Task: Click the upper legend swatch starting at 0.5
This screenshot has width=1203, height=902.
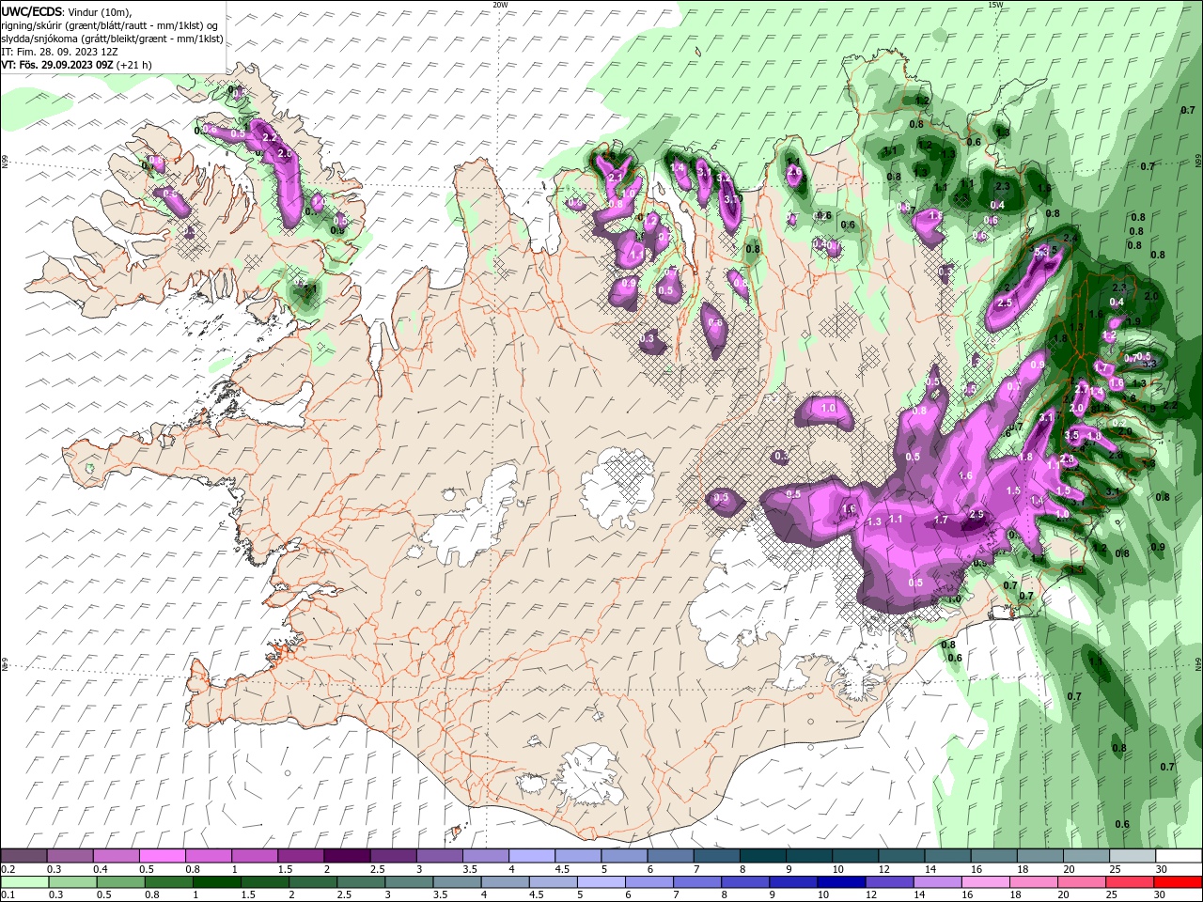Action: [x=162, y=856]
